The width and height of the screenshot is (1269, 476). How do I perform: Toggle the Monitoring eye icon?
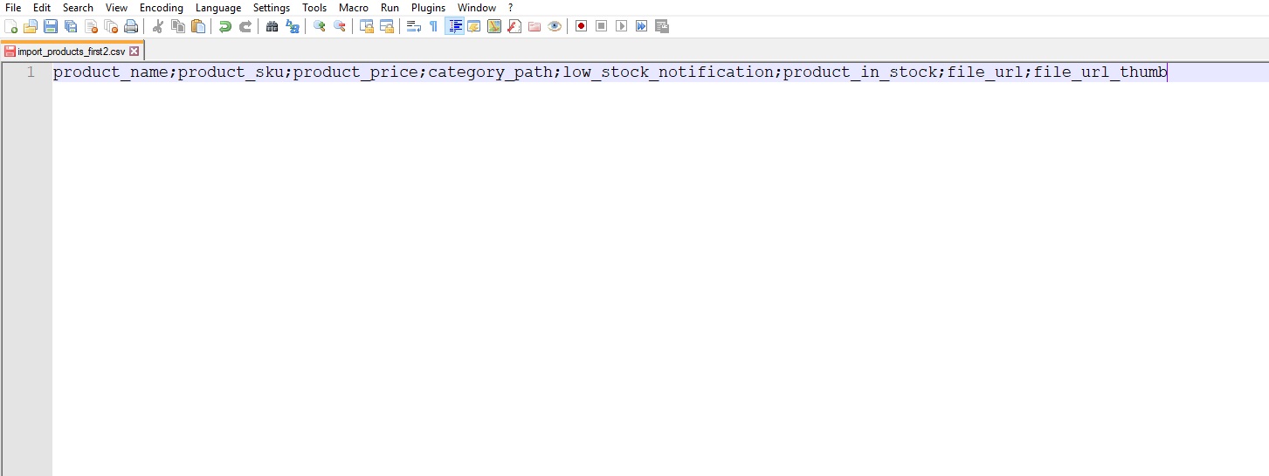(555, 26)
